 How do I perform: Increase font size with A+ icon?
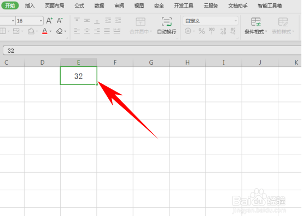click(49, 20)
